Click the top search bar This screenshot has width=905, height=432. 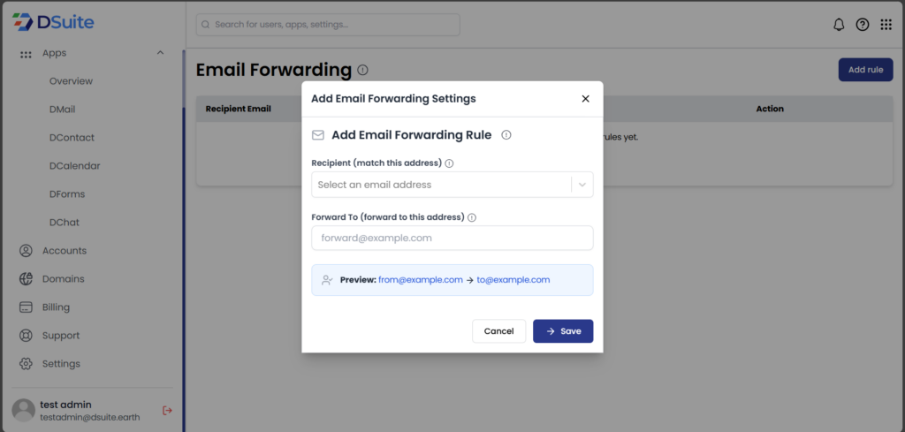click(x=328, y=25)
